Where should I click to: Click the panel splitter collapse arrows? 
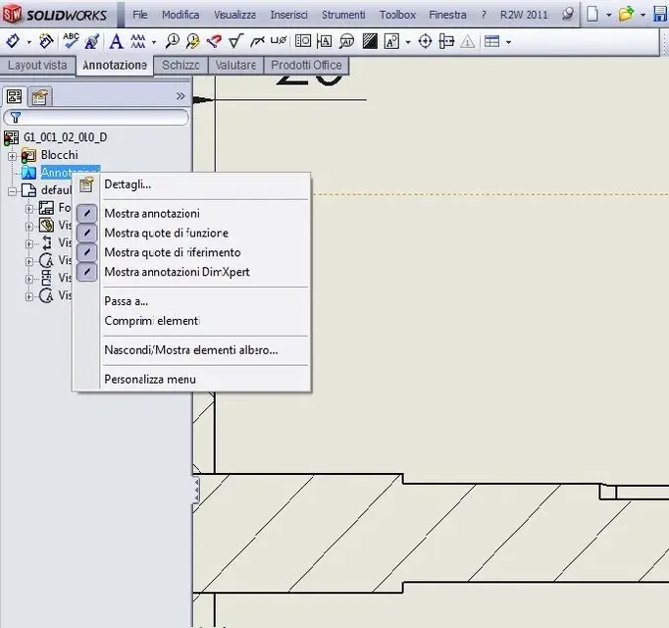point(196,490)
